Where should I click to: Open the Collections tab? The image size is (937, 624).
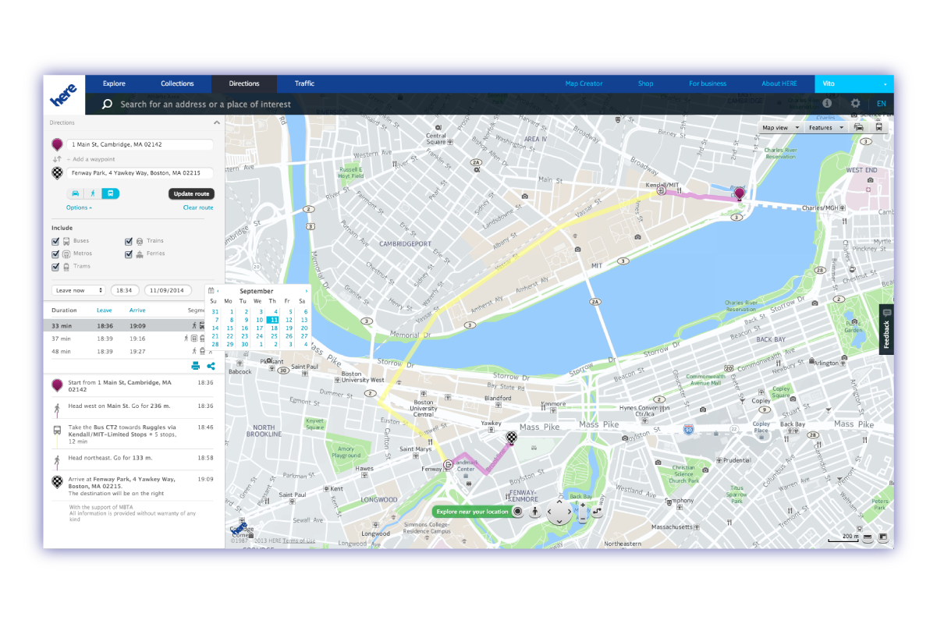[177, 83]
